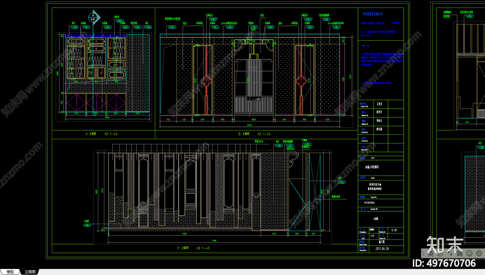
Task: Switch to the 模型 model tab
Action: 10,272
